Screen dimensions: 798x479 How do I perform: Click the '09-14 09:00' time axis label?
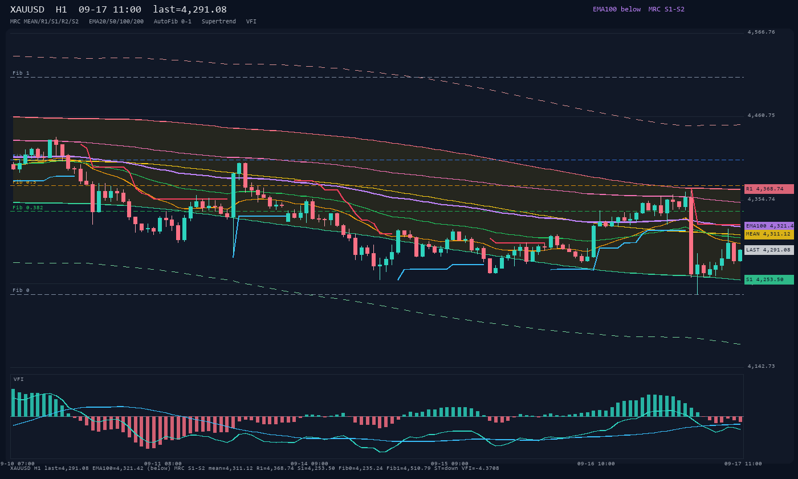[310, 464]
